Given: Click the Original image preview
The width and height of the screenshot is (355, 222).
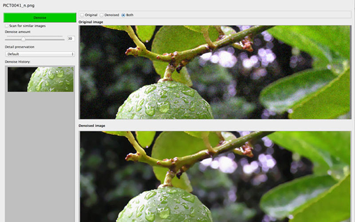Looking at the screenshot, I should (x=215, y=72).
